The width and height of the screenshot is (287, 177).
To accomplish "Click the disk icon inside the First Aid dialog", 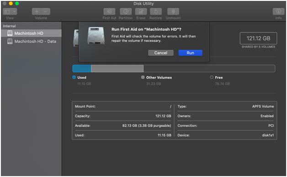I will pos(96,36).
